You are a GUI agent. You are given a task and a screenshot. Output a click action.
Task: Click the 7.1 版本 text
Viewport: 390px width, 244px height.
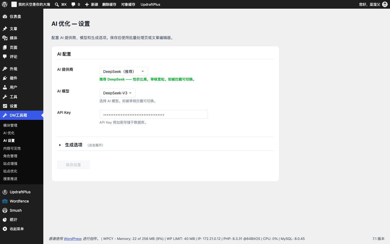coord(378,239)
